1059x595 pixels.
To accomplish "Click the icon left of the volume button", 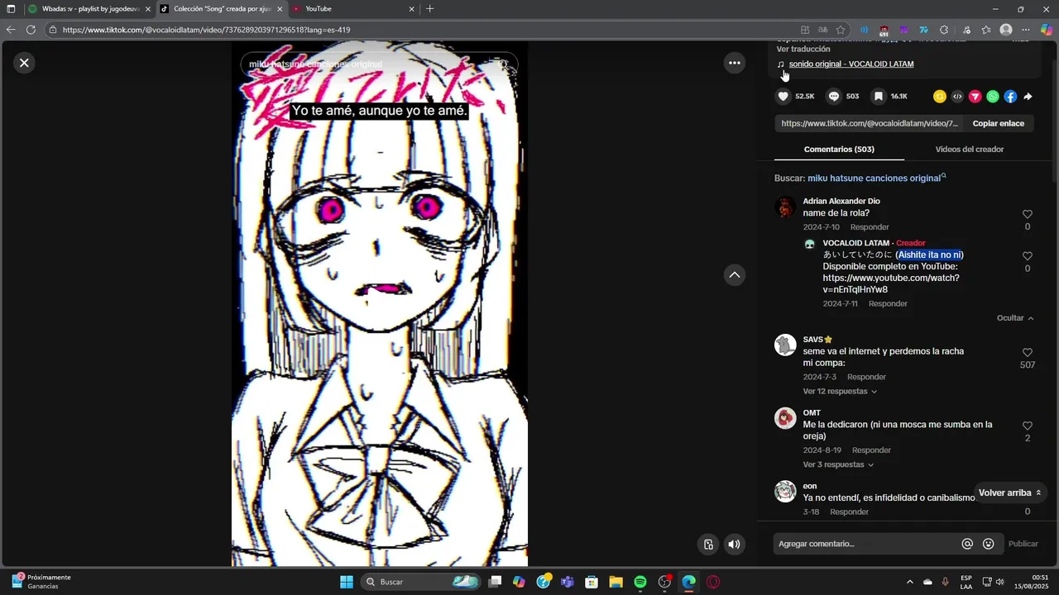I will pos(708,544).
